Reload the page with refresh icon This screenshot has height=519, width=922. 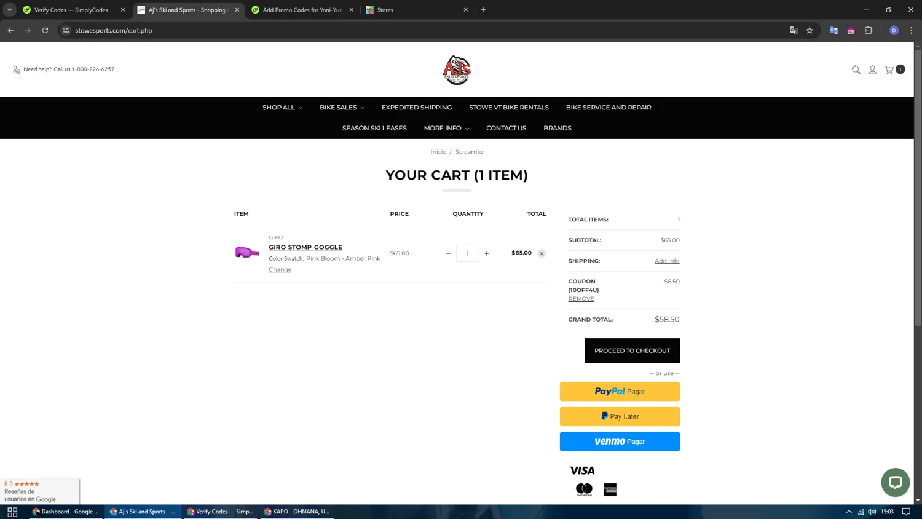(45, 30)
